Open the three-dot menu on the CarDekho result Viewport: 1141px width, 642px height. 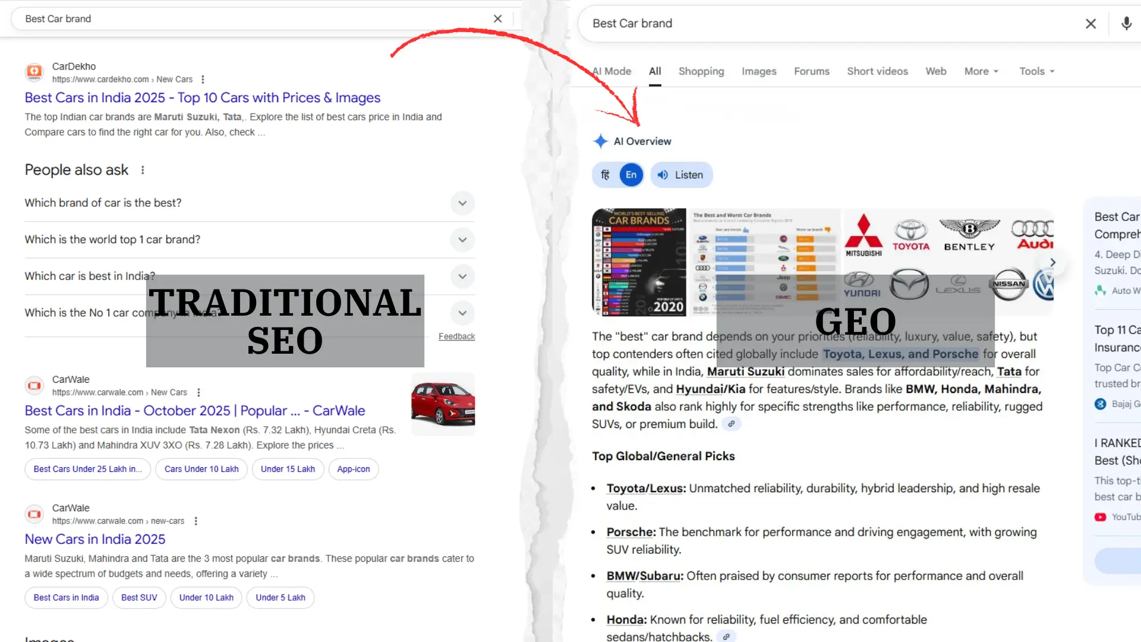click(203, 79)
